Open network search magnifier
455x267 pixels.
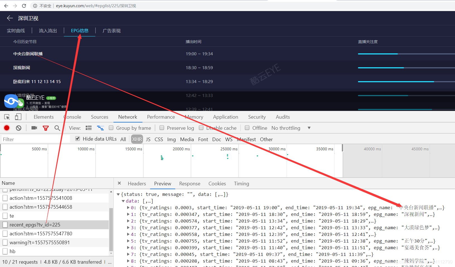click(57, 128)
